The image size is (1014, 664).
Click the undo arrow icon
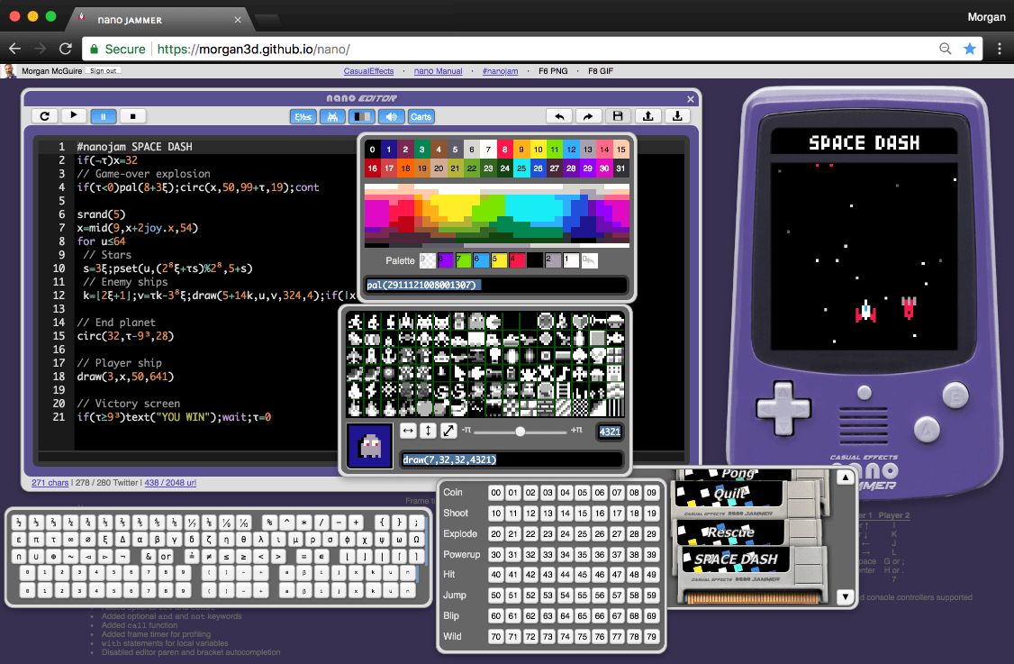click(559, 116)
